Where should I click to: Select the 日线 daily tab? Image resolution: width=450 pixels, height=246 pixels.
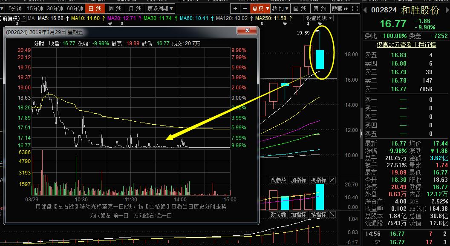[95, 9]
